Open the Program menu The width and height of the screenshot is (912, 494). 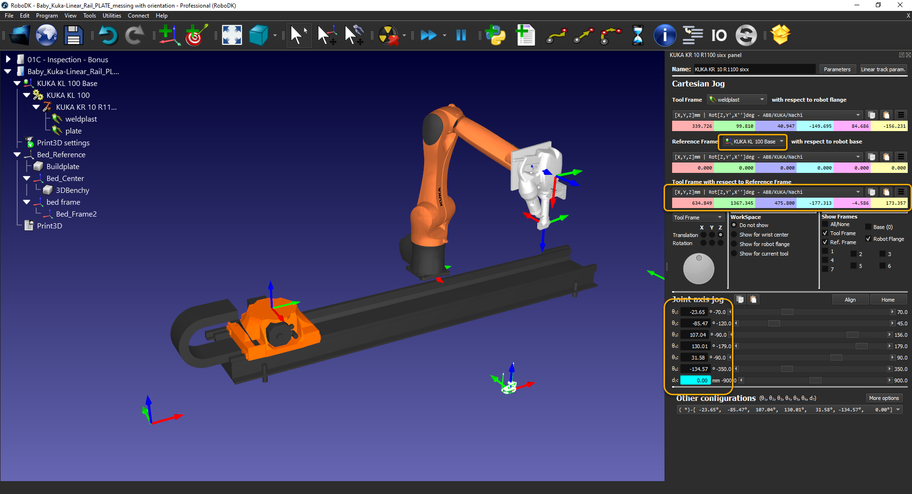pos(47,16)
